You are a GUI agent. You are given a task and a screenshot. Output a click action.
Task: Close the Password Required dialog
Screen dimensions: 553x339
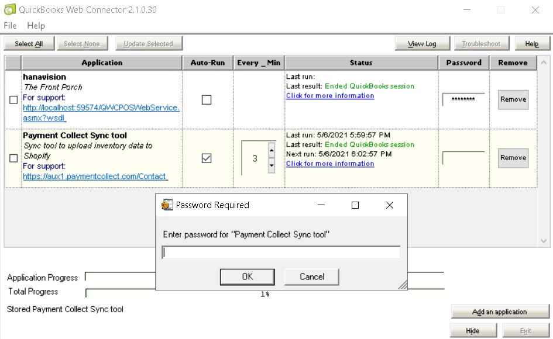point(390,205)
